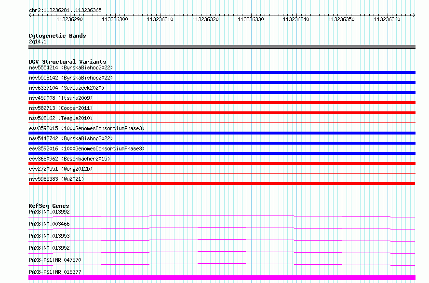Select the DGV Structural Variants heading
The height and width of the screenshot is (283, 429).
point(67,62)
